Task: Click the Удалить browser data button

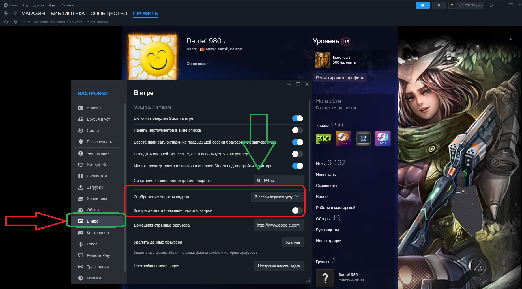Action: (x=293, y=242)
